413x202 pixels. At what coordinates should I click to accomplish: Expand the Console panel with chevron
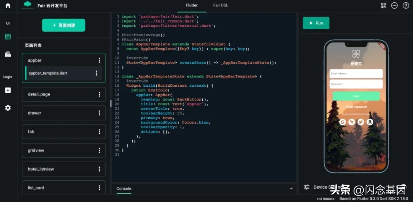pyautogui.click(x=291, y=189)
